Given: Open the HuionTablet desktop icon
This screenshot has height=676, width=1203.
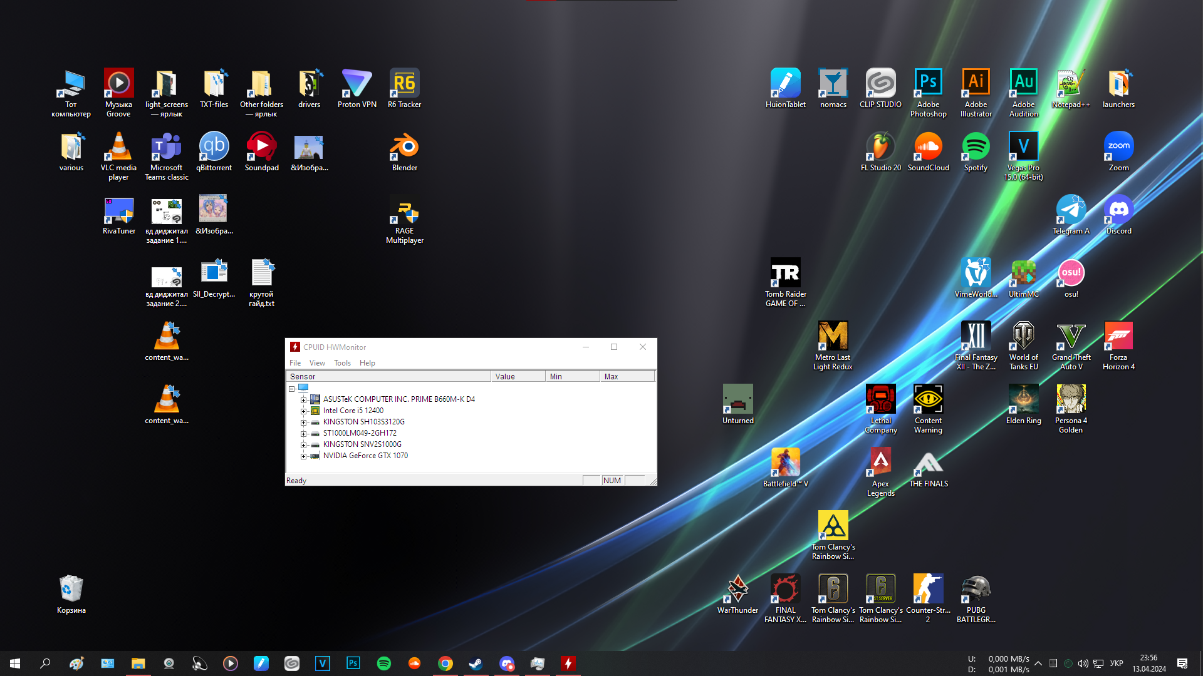Looking at the screenshot, I should click(785, 88).
